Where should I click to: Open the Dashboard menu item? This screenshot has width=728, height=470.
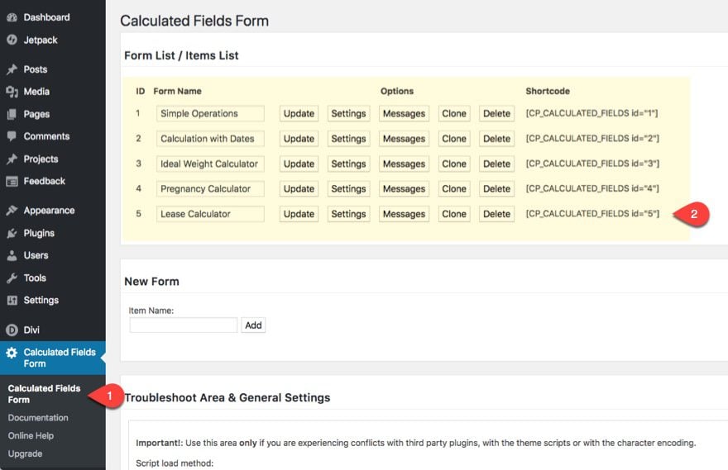pyautogui.click(x=46, y=17)
